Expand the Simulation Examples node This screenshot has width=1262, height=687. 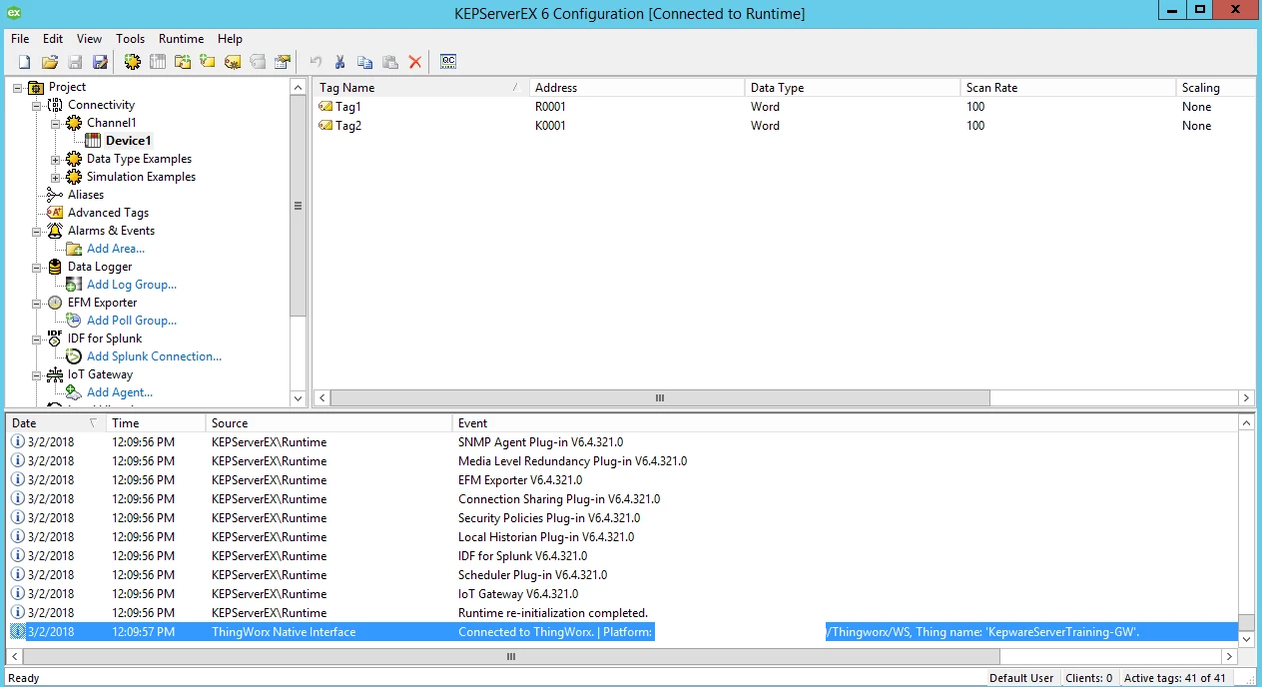(x=56, y=177)
